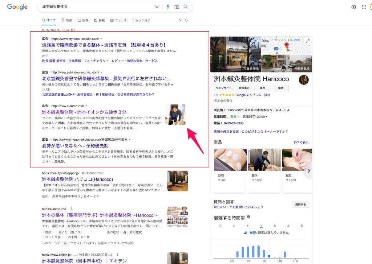Expand dropdown arrow beside www.sumoto.info ad URL
The image size is (372, 264).
point(86,106)
